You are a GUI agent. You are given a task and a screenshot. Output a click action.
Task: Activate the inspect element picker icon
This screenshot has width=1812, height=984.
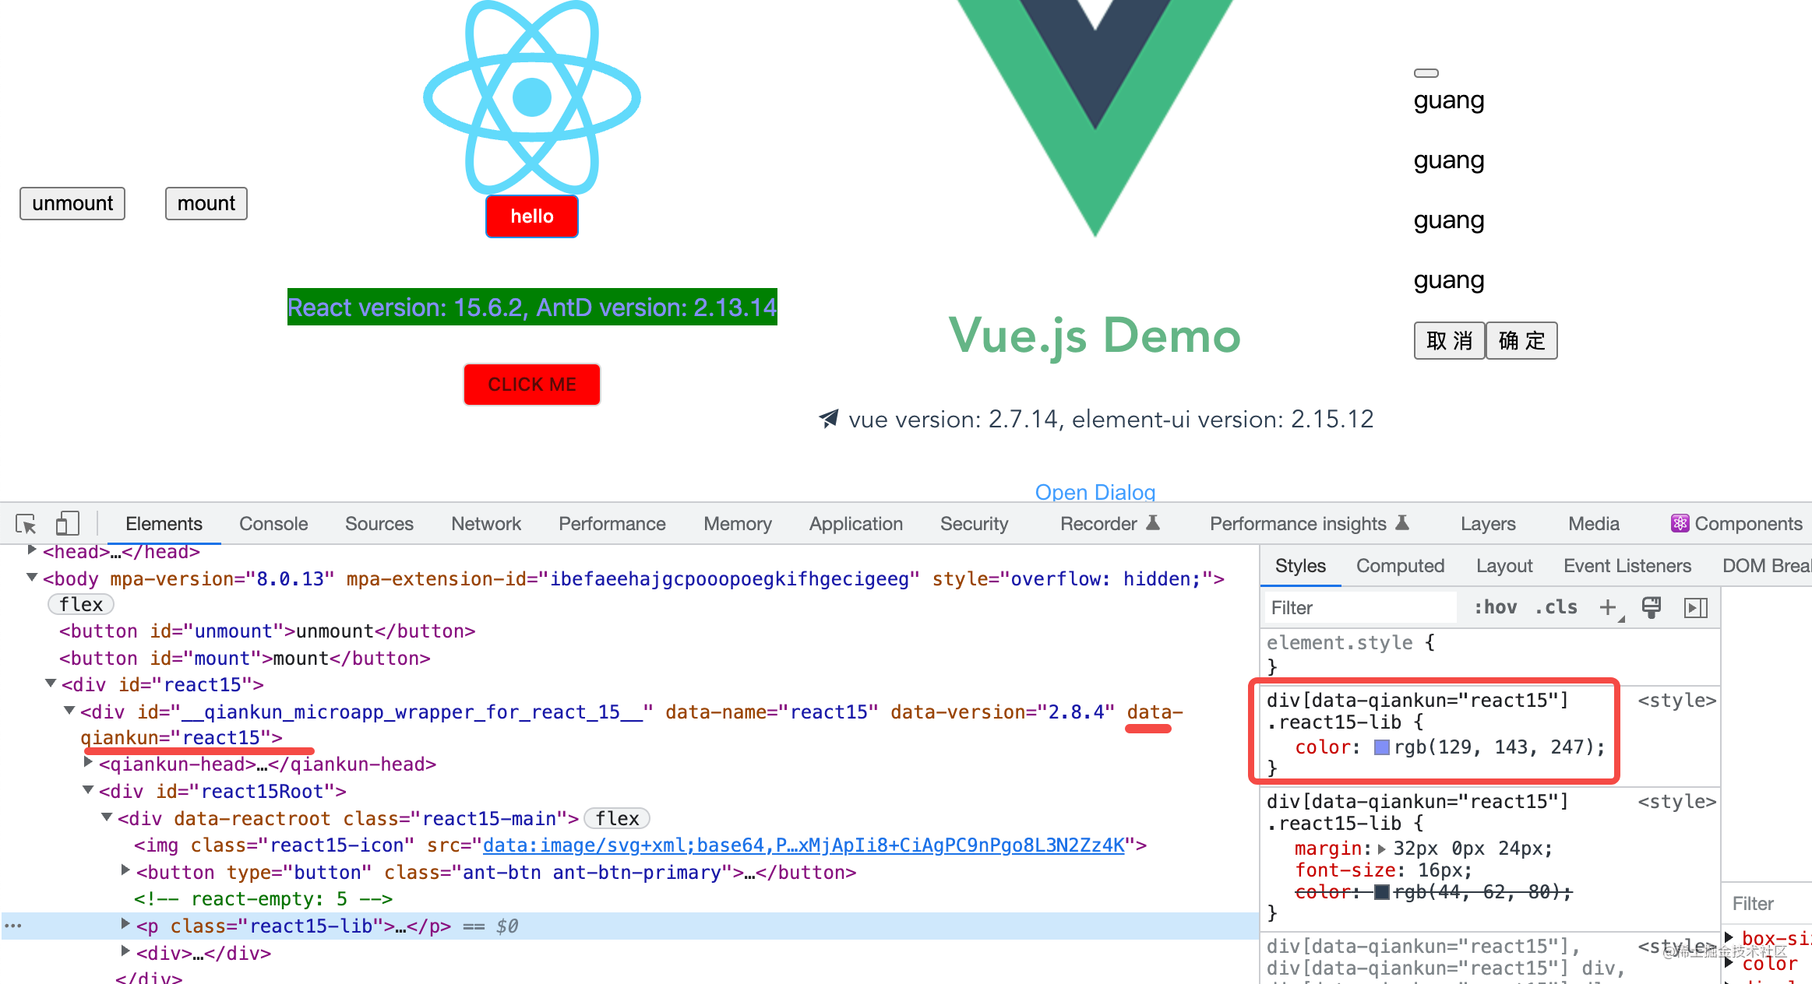(x=26, y=524)
